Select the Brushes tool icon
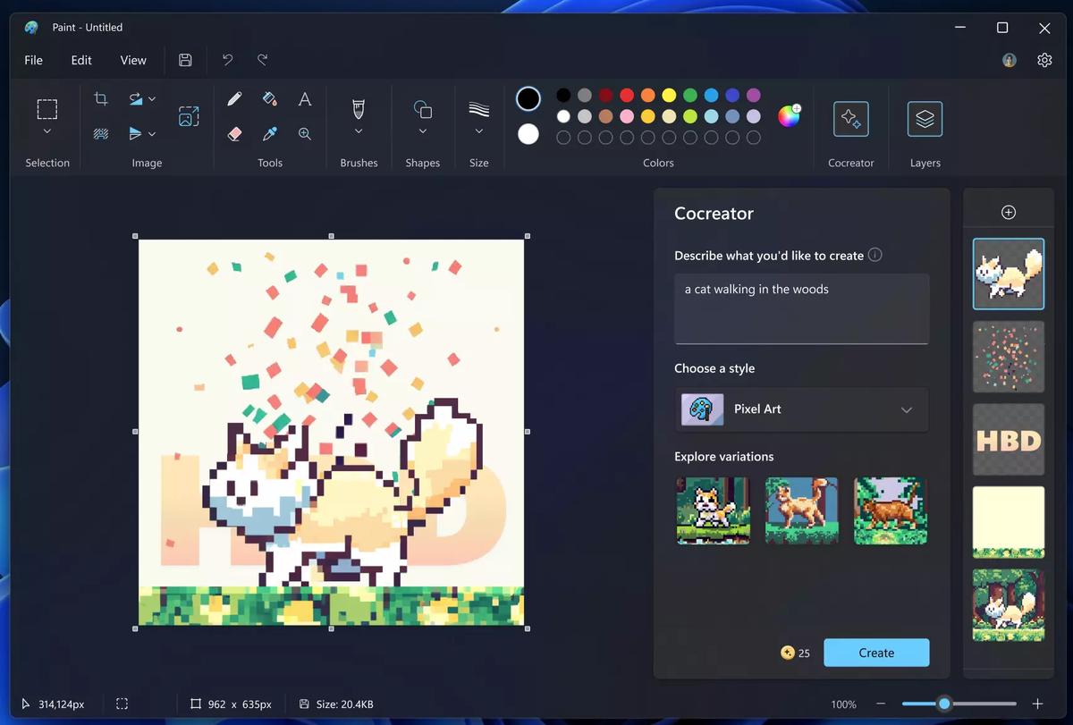 tap(359, 109)
